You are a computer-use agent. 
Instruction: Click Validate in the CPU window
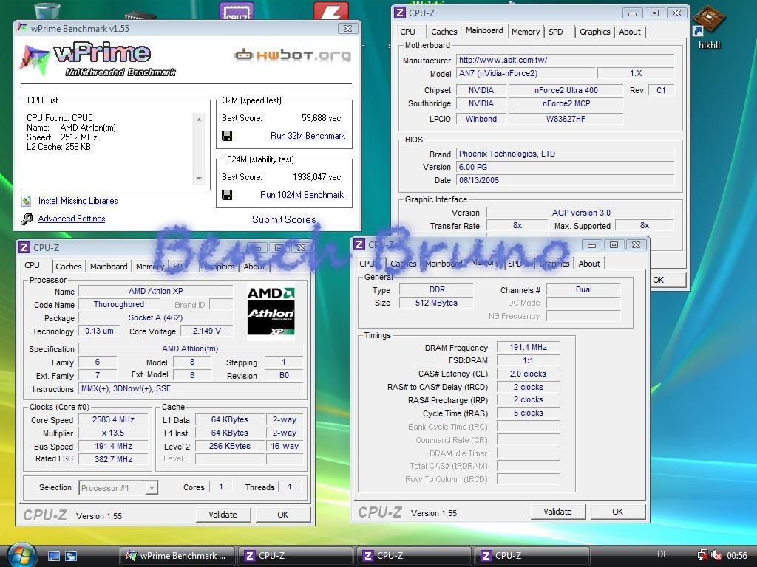pyautogui.click(x=223, y=515)
